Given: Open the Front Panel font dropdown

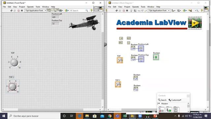Looking at the screenshot, I should (x=35, y=11).
